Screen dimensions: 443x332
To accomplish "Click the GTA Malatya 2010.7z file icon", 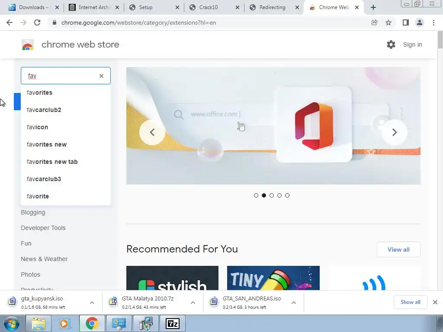I will tap(113, 301).
